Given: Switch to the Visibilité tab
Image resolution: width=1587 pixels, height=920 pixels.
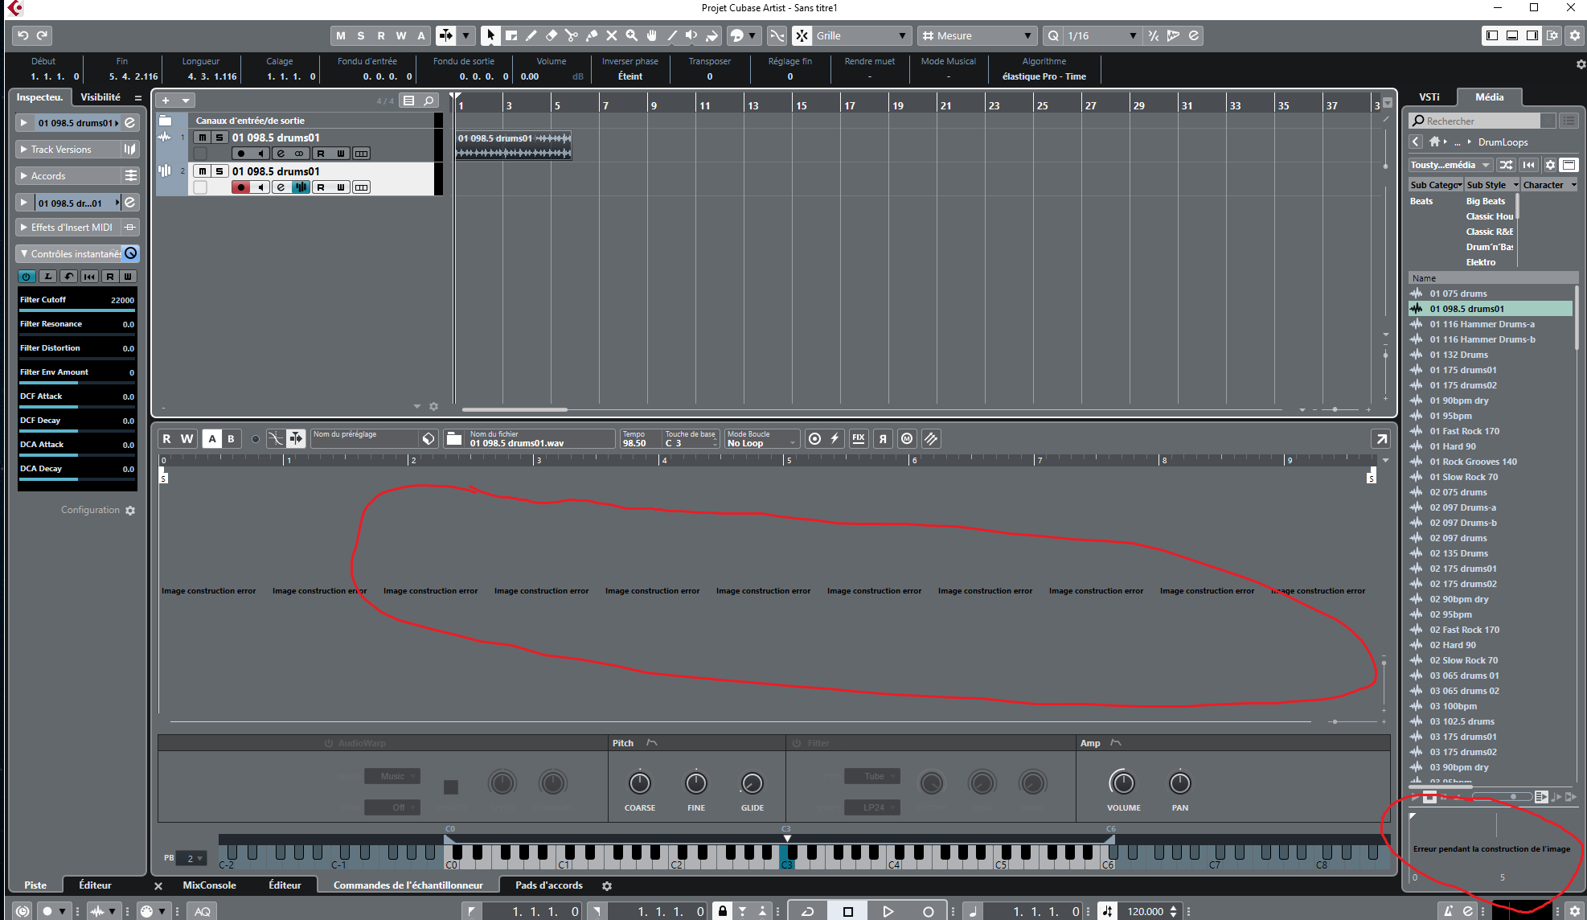Looking at the screenshot, I should click(x=100, y=97).
